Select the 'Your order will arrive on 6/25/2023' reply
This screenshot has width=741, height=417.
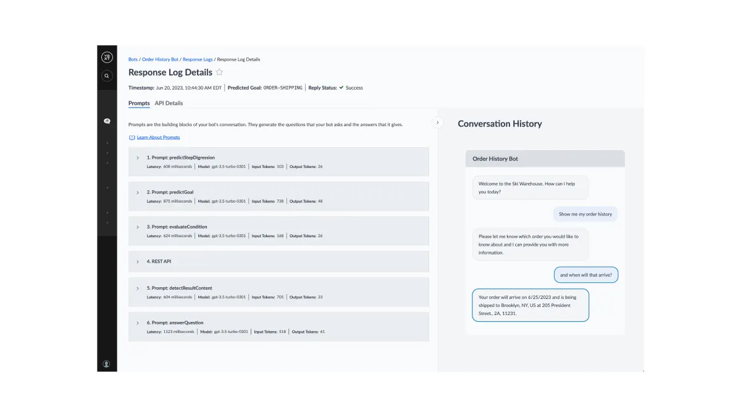click(530, 305)
